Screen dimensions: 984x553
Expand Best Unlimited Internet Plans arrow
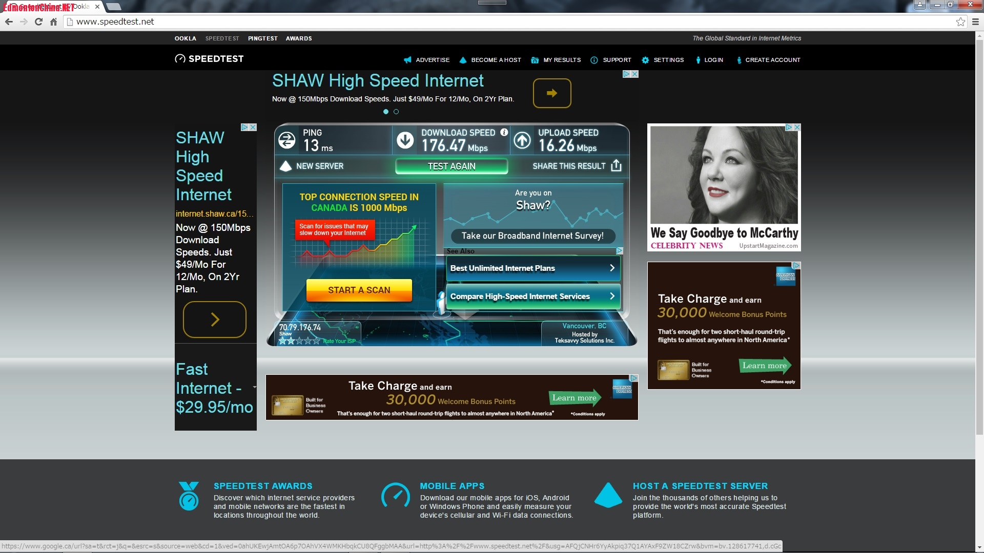612,268
